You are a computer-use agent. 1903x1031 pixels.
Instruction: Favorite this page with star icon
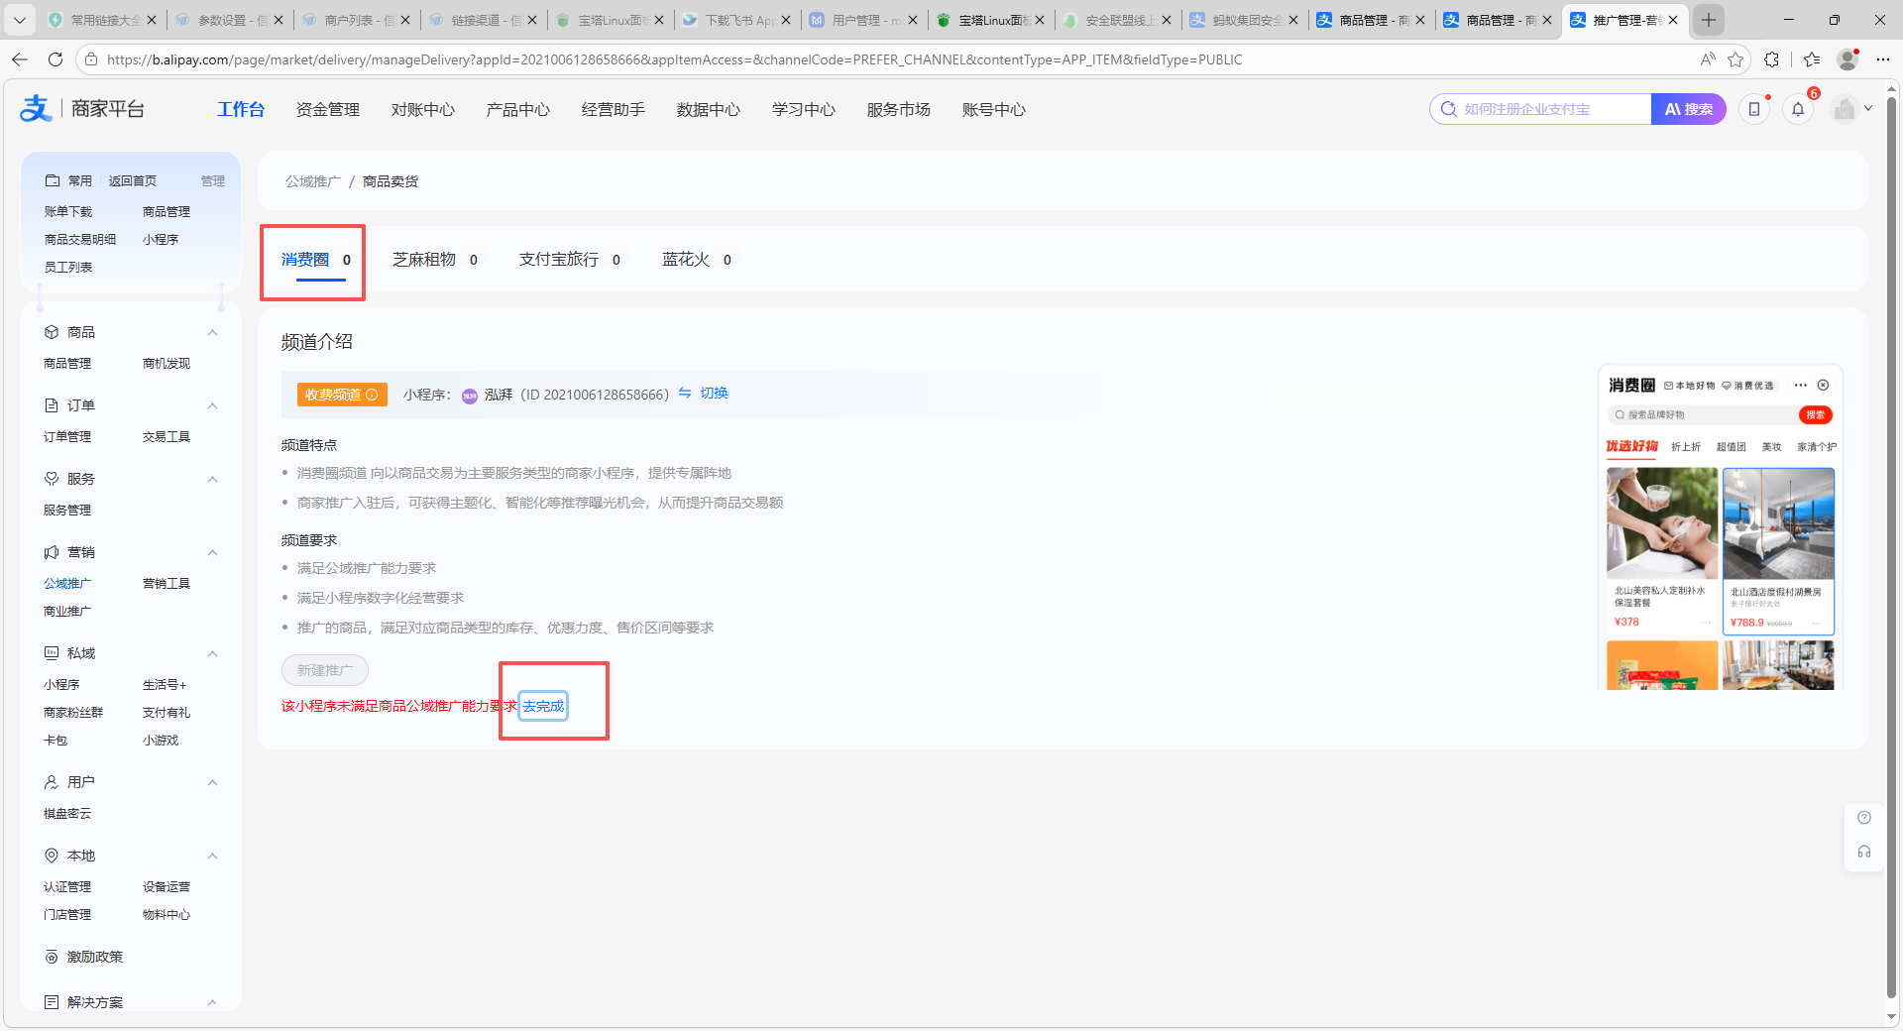1735,59
